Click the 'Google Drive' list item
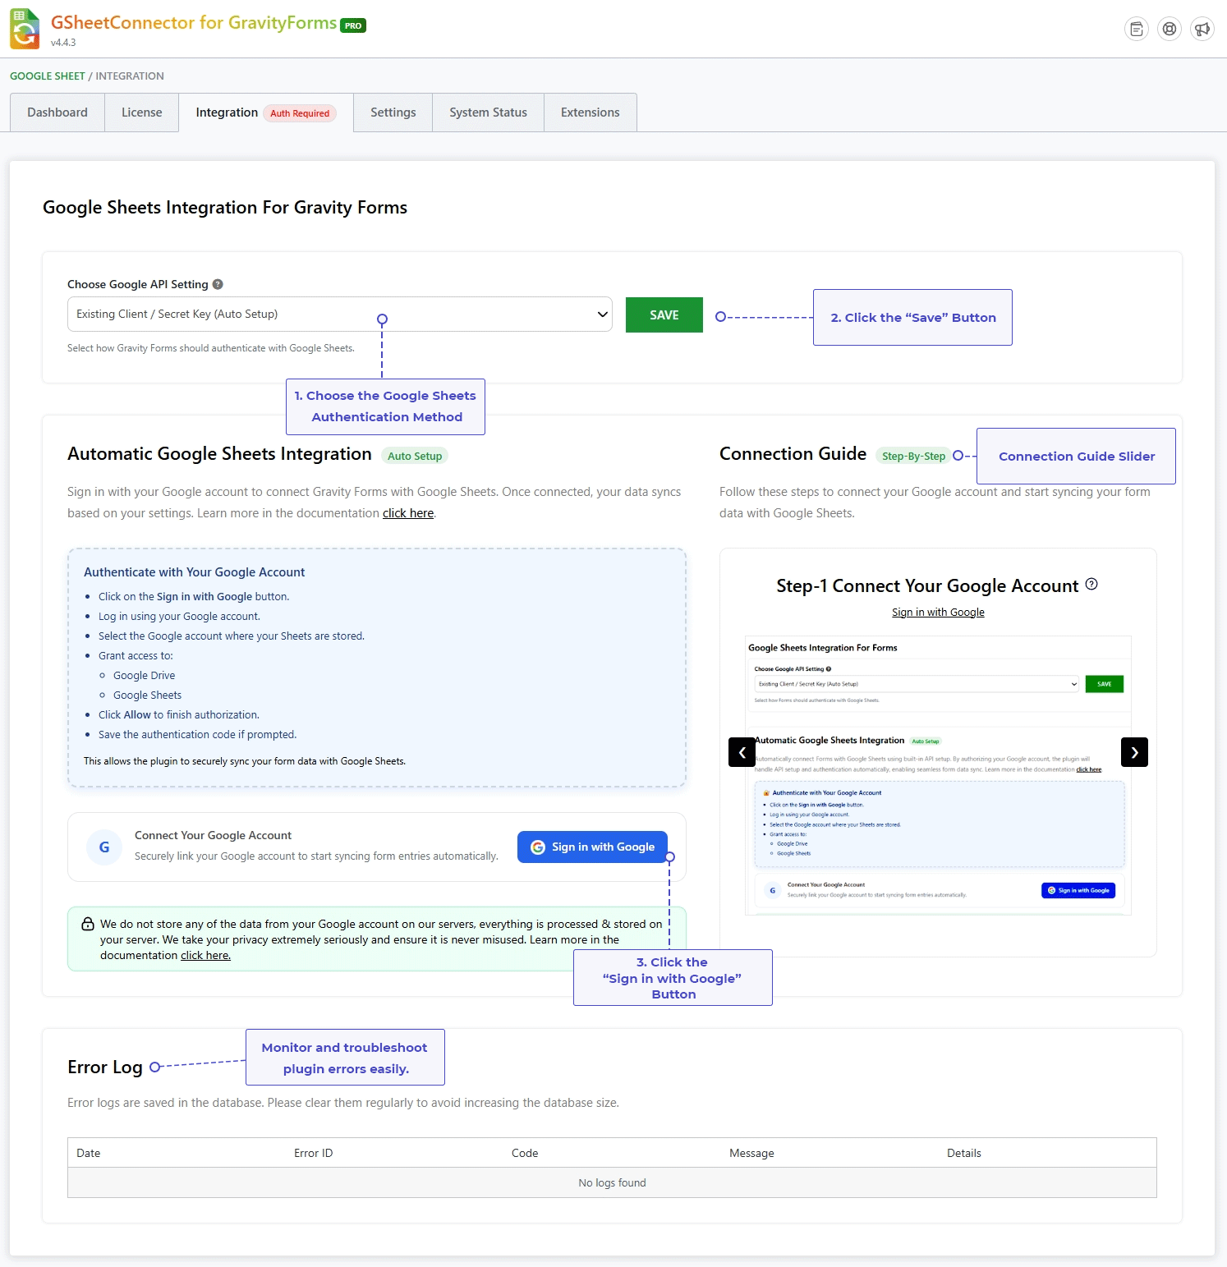1227x1267 pixels. coord(145,676)
